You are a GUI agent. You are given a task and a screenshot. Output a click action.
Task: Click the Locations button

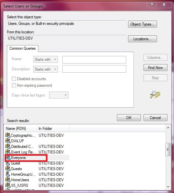pos(143,39)
